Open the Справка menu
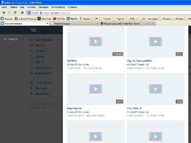The image size is (191, 143). 72,7
